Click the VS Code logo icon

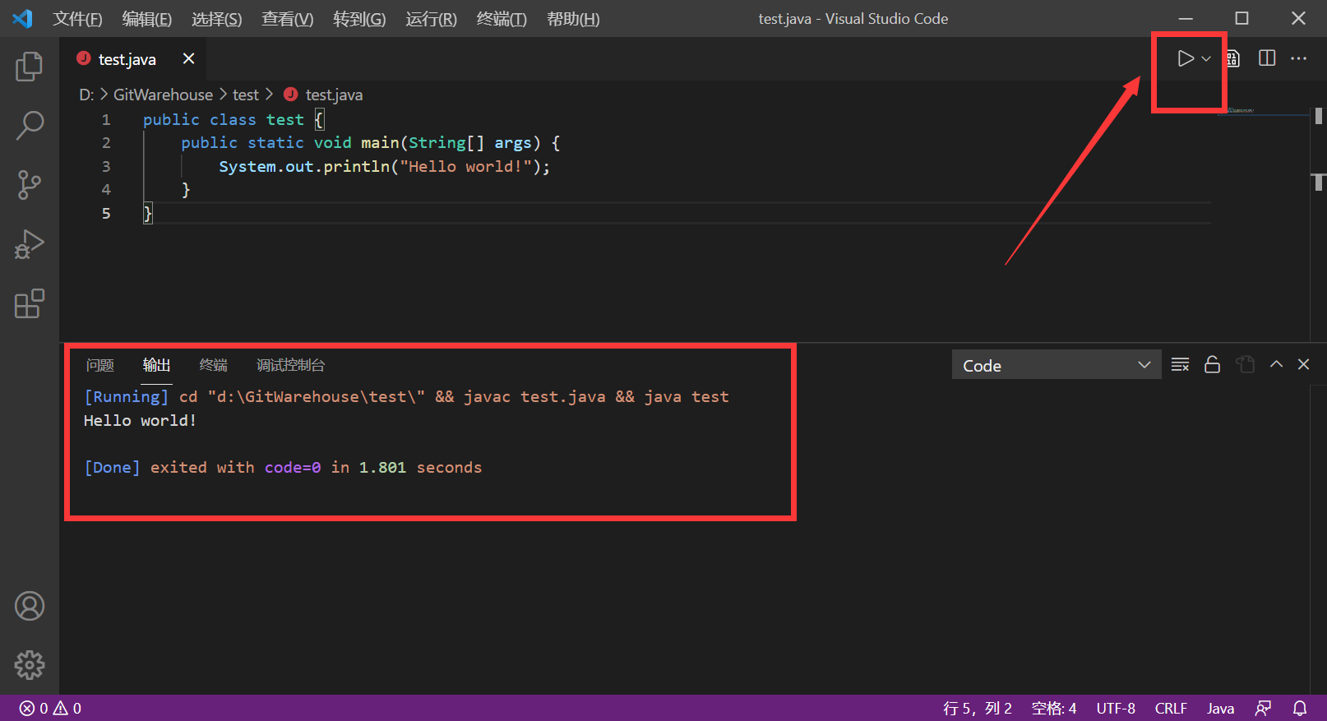pyautogui.click(x=23, y=18)
